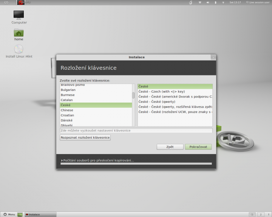Viewport: 272px width, 217px height.
Task: Open the Sat 13:17 clock calendar
Action: (x=235, y=2)
